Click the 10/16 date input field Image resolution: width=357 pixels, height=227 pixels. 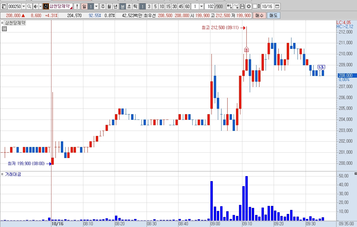tap(267, 6)
